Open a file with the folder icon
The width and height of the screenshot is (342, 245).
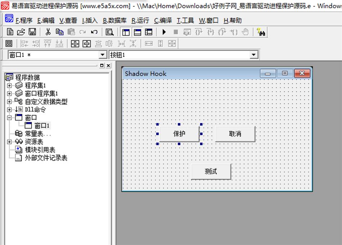click(x=21, y=32)
